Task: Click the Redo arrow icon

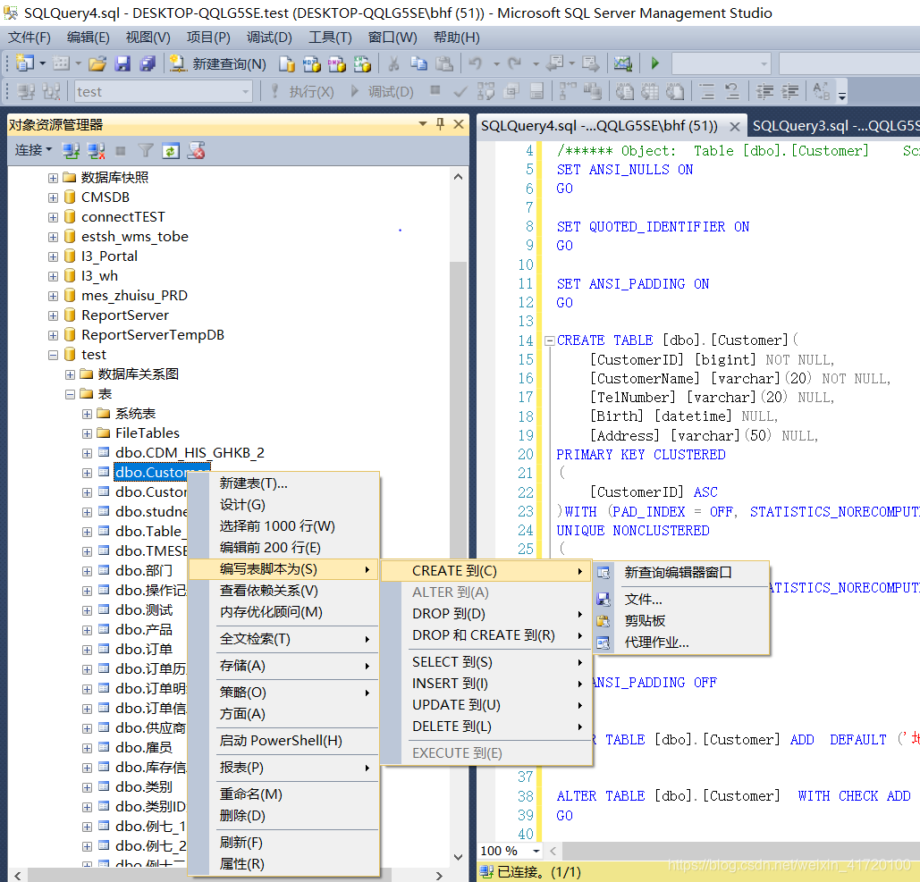Action: tap(515, 63)
